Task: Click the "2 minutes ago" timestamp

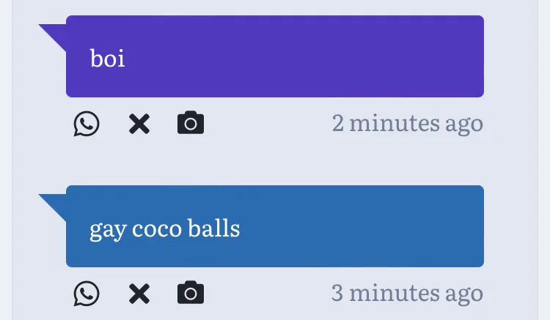Action: [407, 123]
